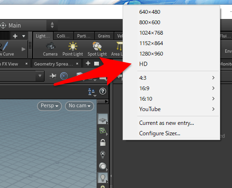Open the Grains shelf tab
This screenshot has width=232, height=188.
104,36
